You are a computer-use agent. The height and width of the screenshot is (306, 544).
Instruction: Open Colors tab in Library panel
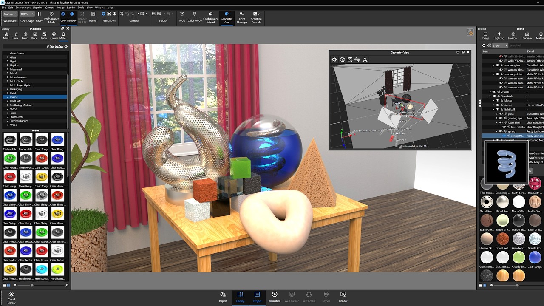pos(54,36)
